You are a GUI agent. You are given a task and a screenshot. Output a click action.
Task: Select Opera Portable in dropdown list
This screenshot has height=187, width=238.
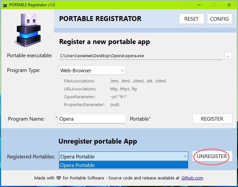pos(123,165)
